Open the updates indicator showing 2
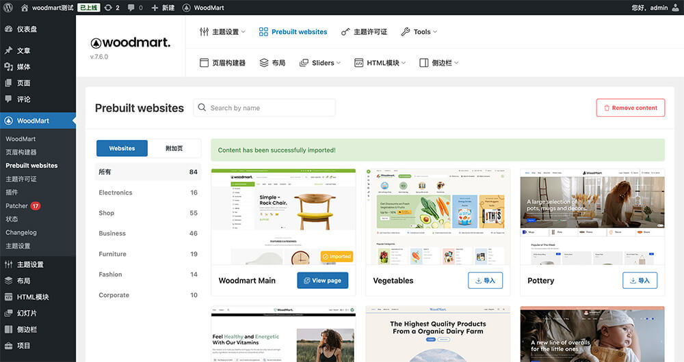Image resolution: width=684 pixels, height=362 pixels. (111, 8)
